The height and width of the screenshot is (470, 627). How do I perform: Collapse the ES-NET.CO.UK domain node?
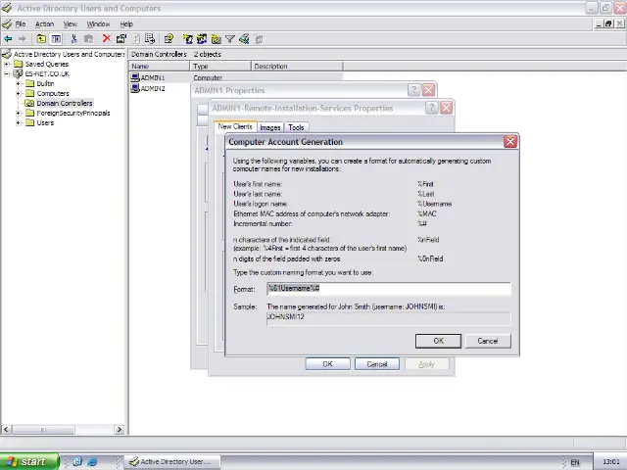coord(7,73)
